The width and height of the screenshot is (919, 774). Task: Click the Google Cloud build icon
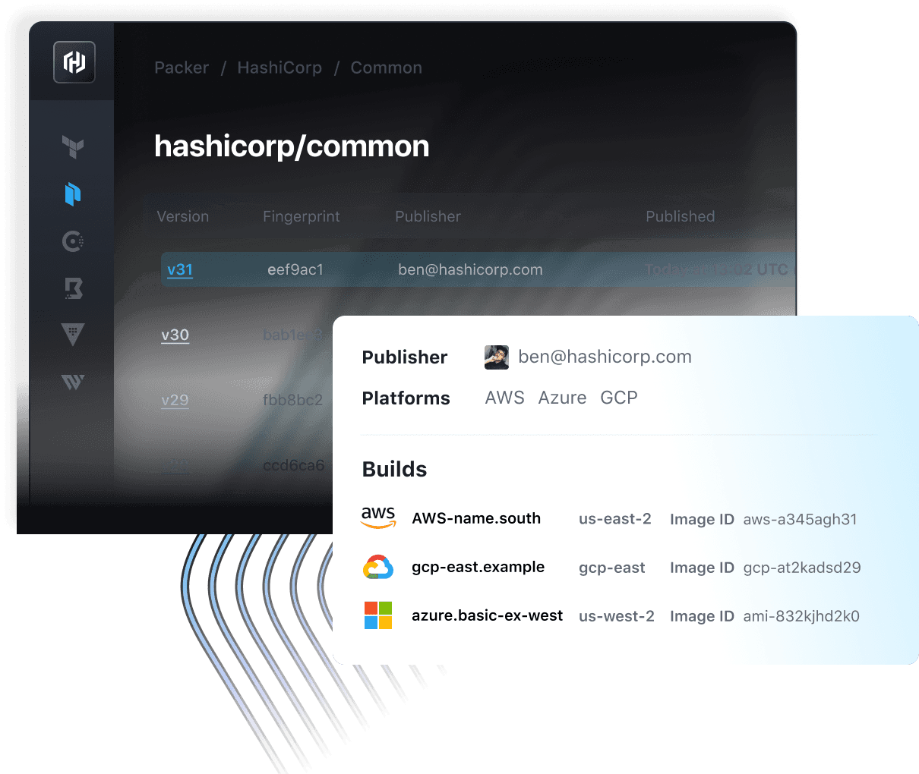pos(378,567)
